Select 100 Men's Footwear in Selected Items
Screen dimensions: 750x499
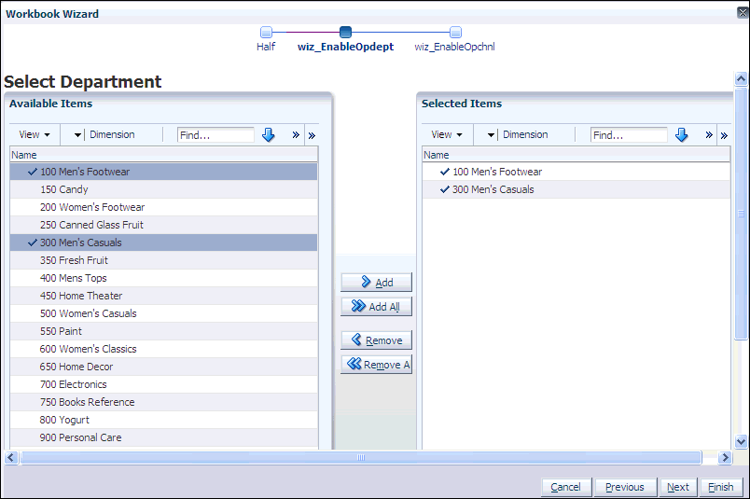point(576,172)
